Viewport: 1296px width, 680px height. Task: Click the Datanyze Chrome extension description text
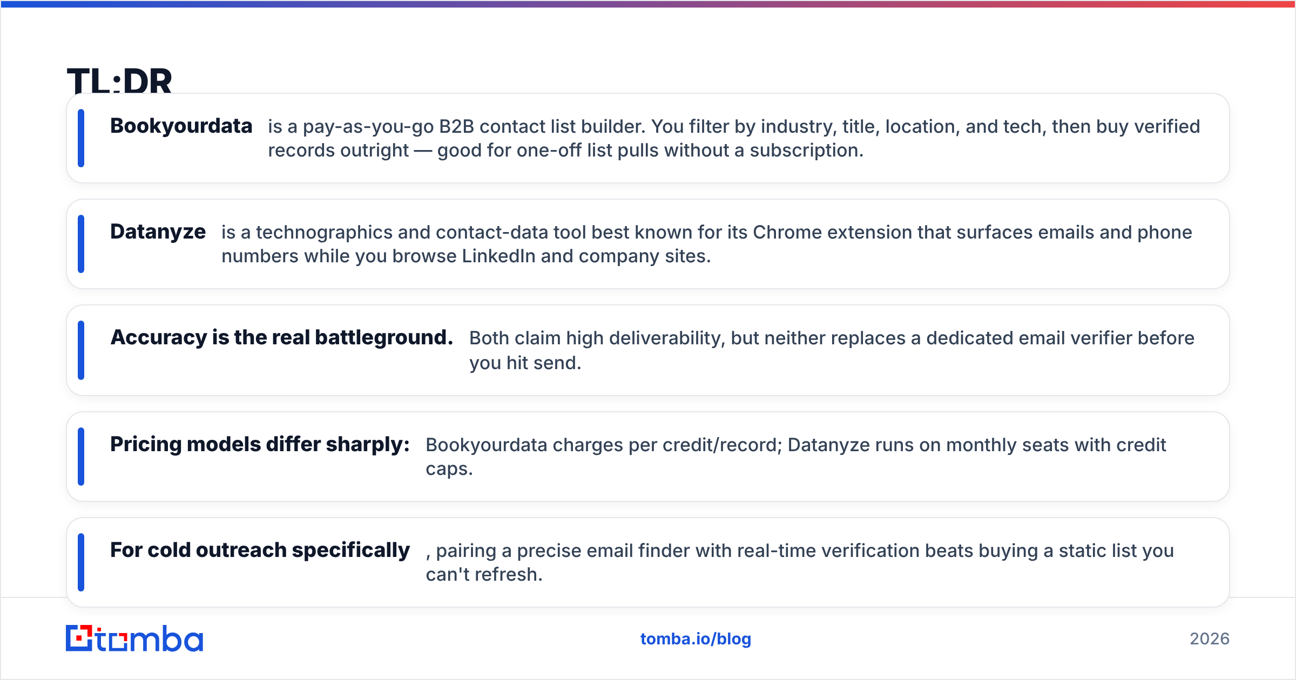707,244
